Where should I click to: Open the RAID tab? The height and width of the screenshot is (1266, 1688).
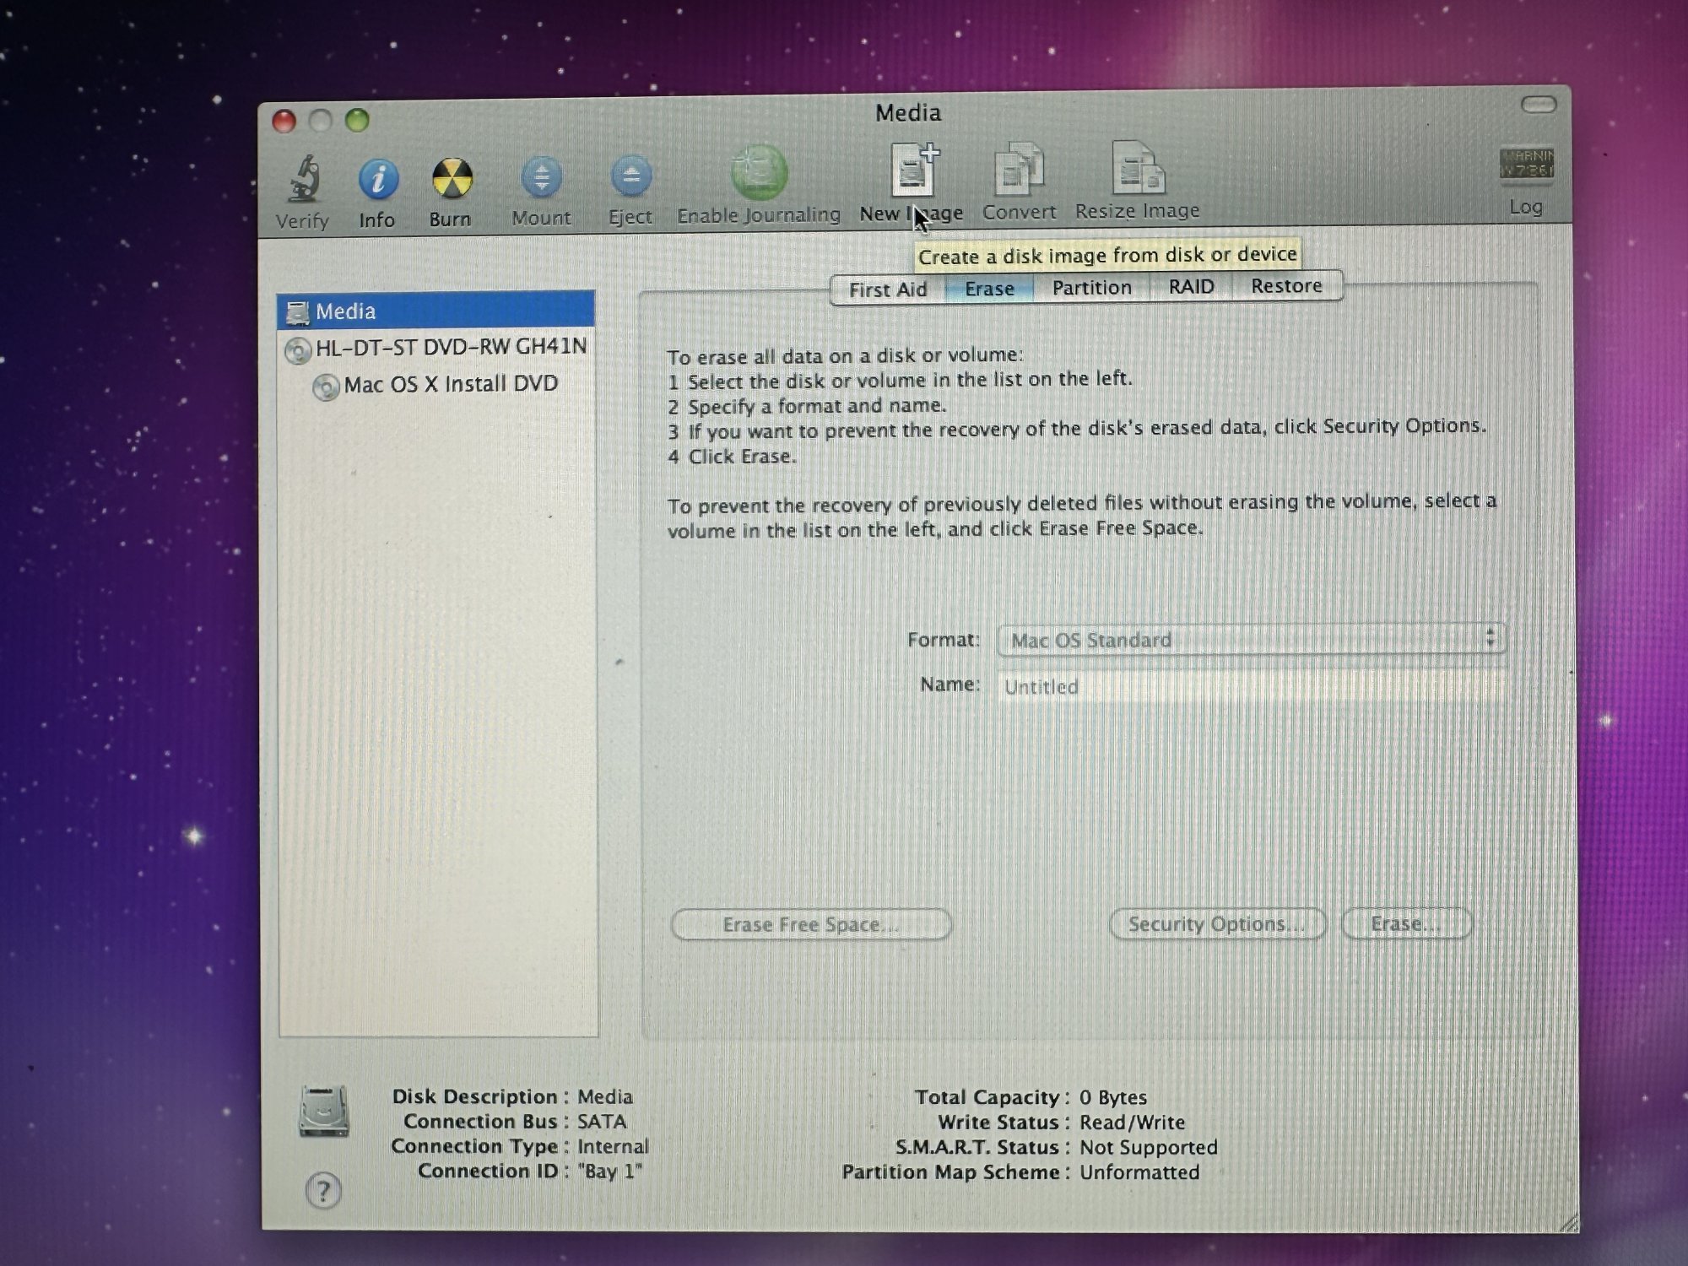1191,287
